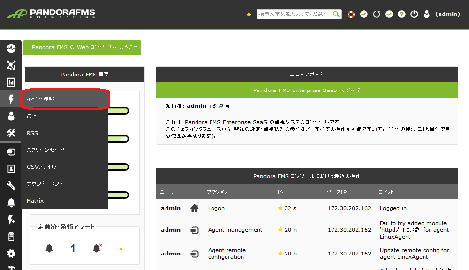This screenshot has height=270, width=469.
Task: Click agent icon in Agent remote configuration row
Action: click(195, 254)
